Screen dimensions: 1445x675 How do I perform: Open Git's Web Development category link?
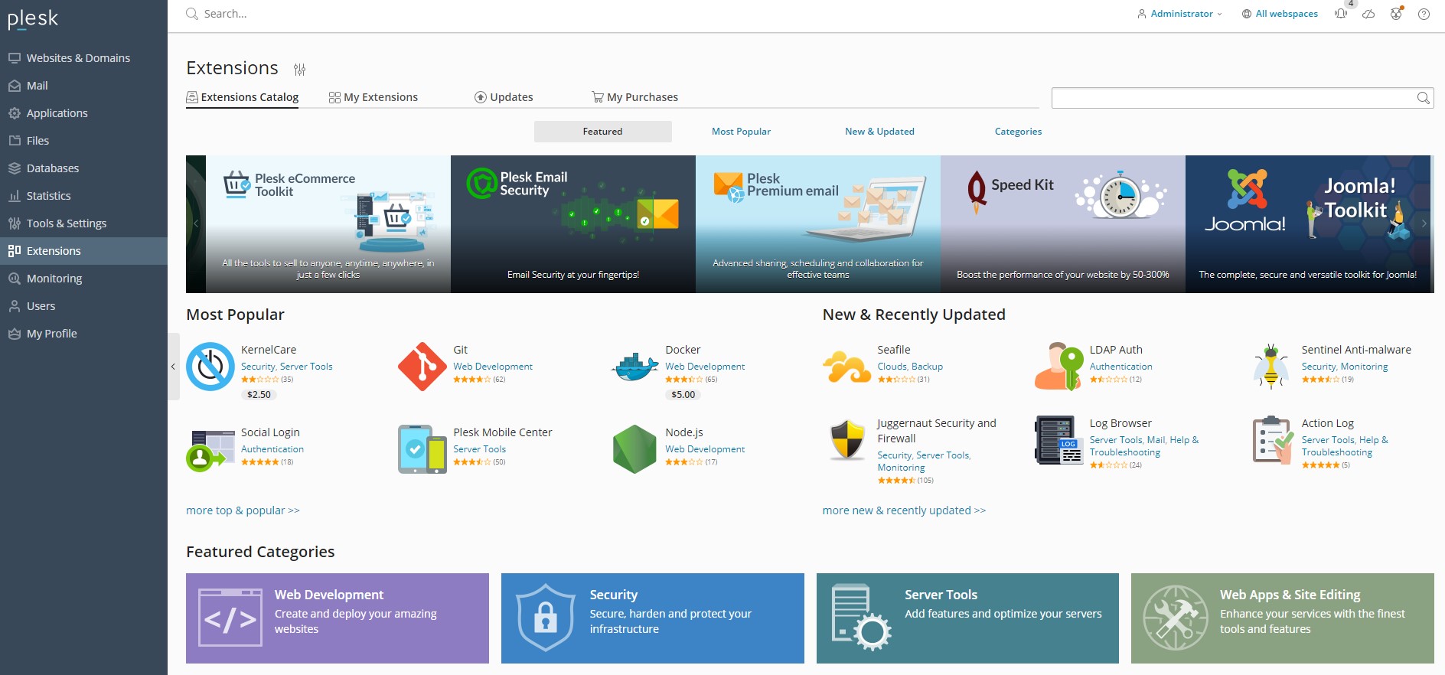point(493,367)
